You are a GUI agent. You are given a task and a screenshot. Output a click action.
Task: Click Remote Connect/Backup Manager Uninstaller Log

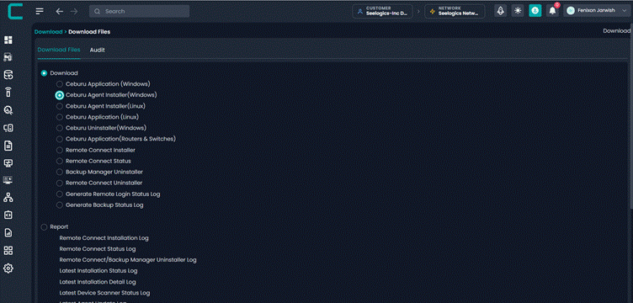point(128,260)
